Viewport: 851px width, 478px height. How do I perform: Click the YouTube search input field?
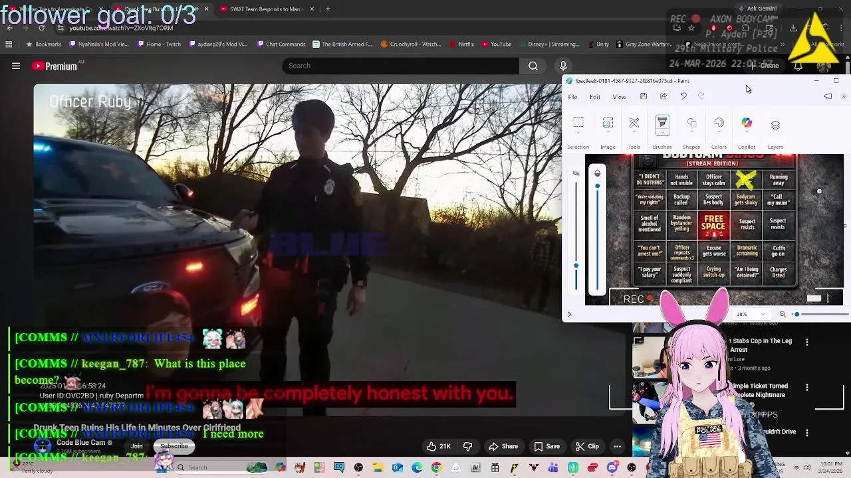click(x=400, y=66)
